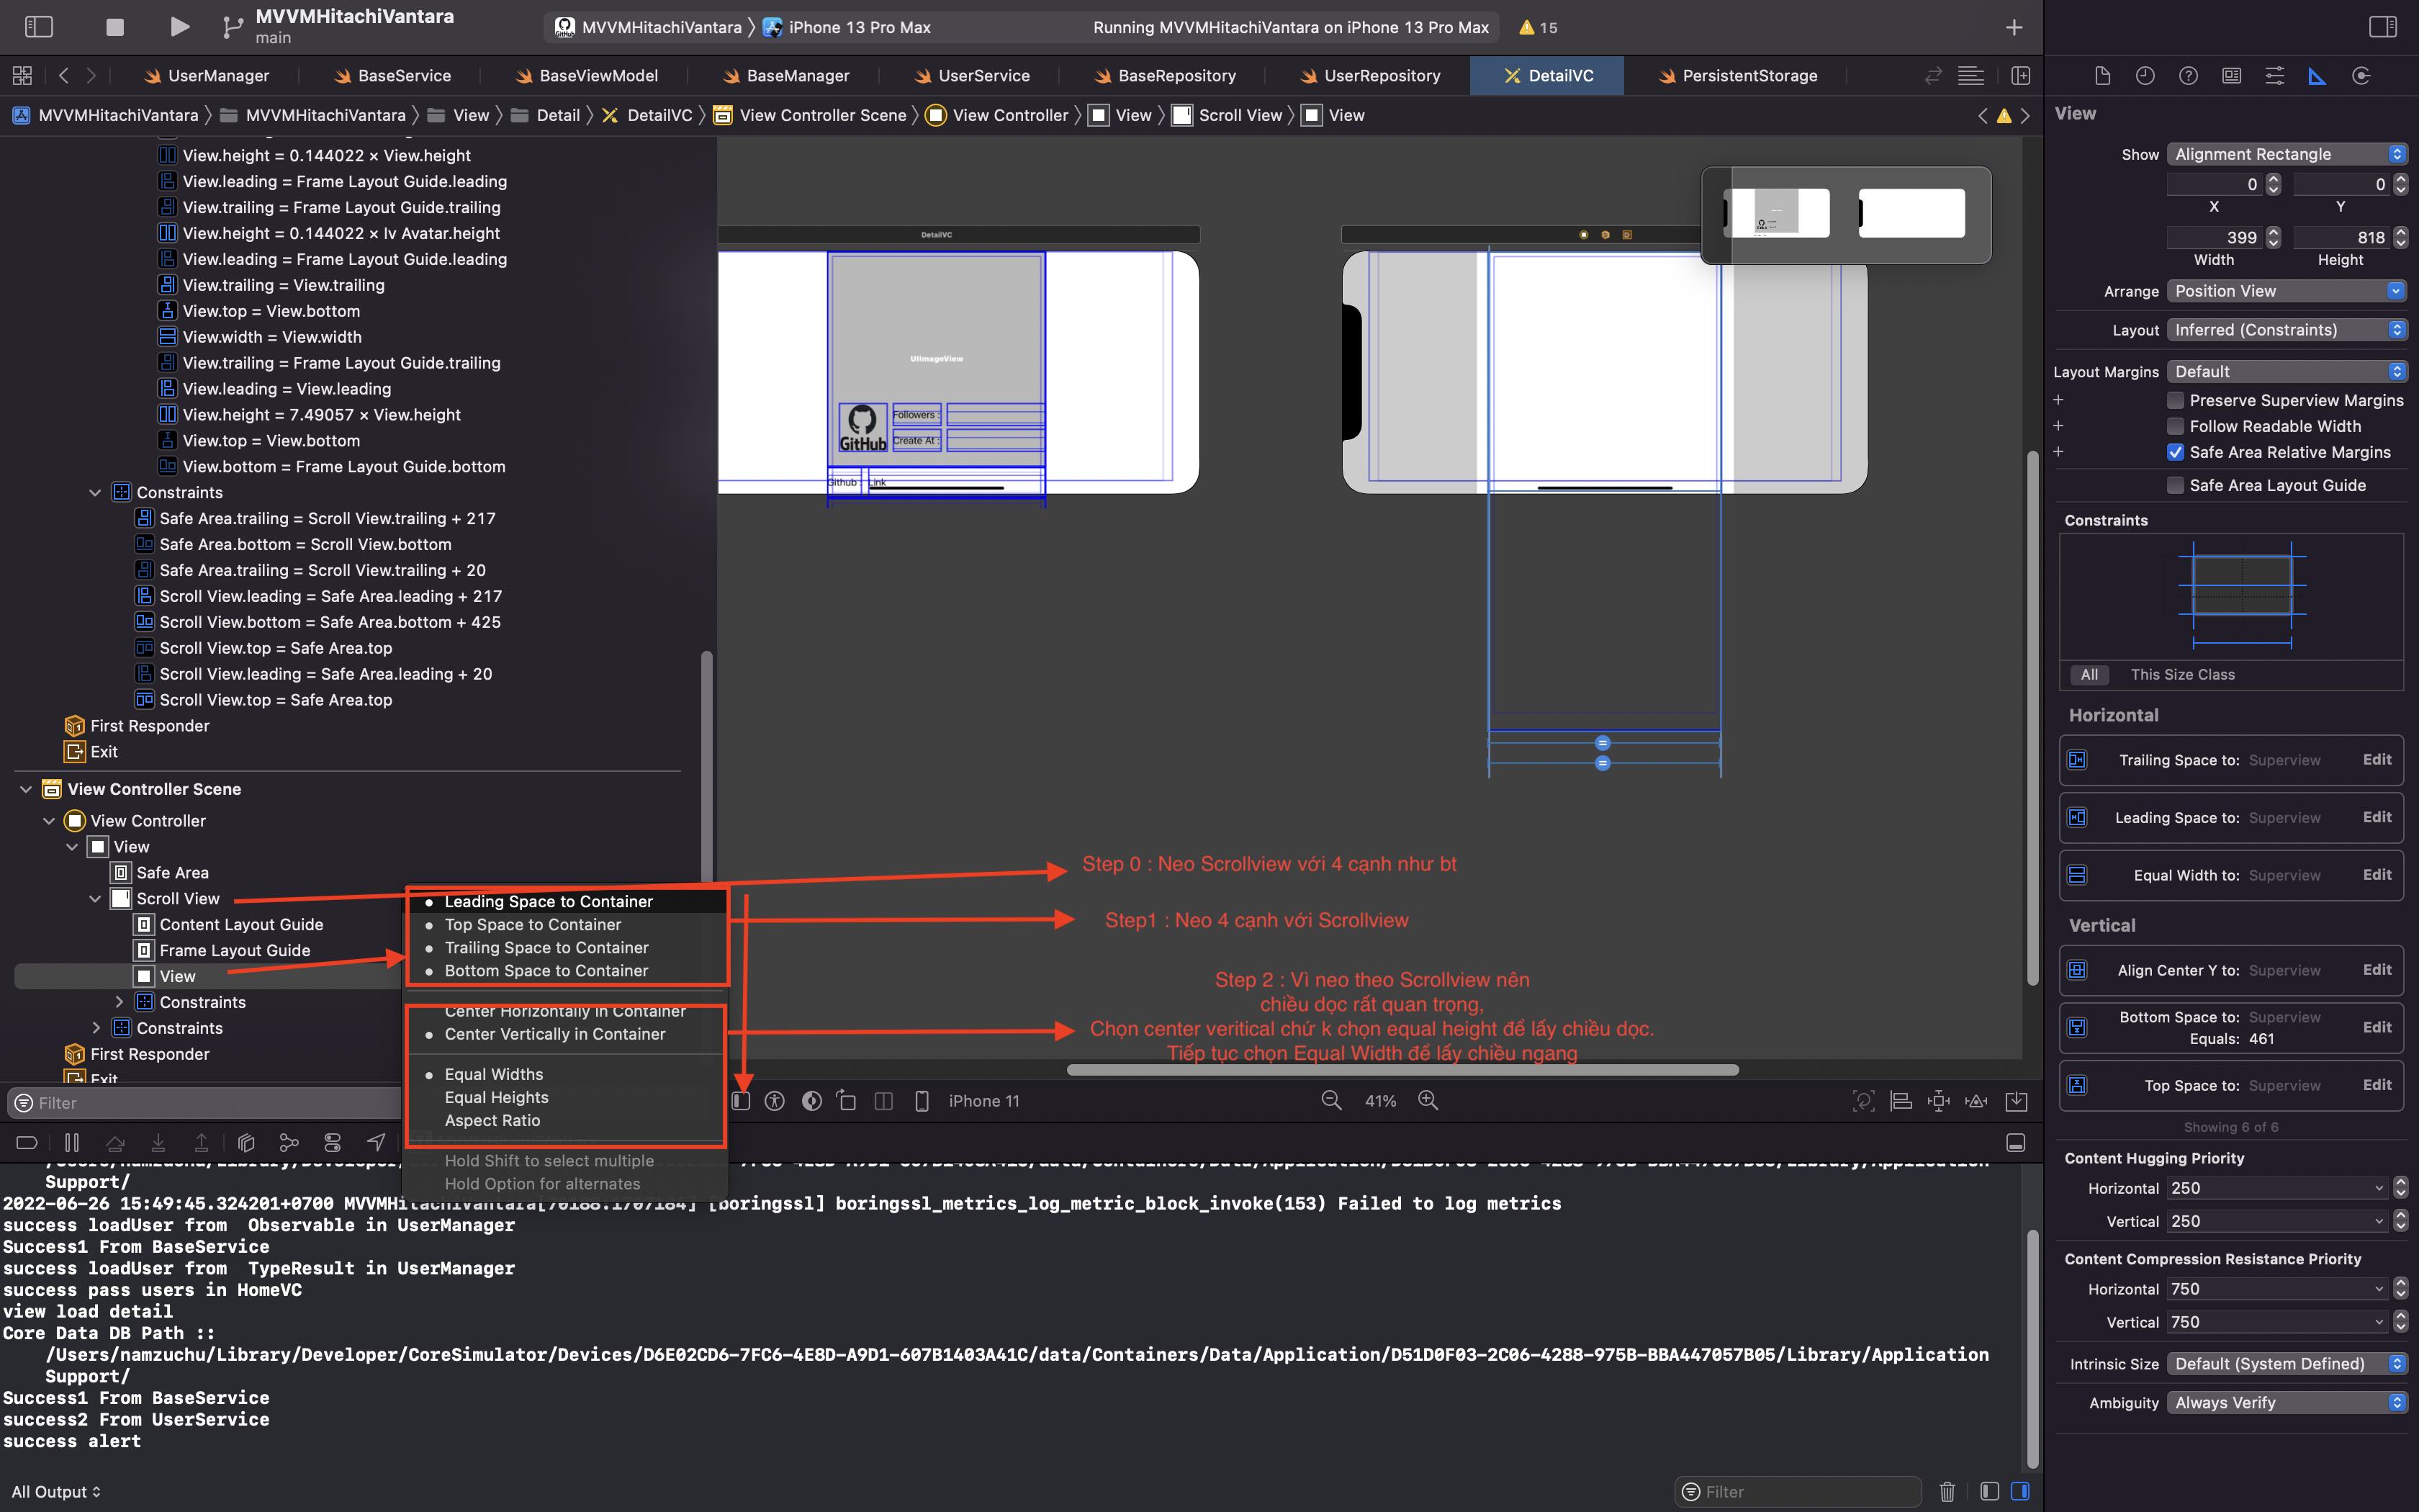Select Aspect Ratio in the constraint menu
The image size is (2419, 1512).
(x=492, y=1120)
